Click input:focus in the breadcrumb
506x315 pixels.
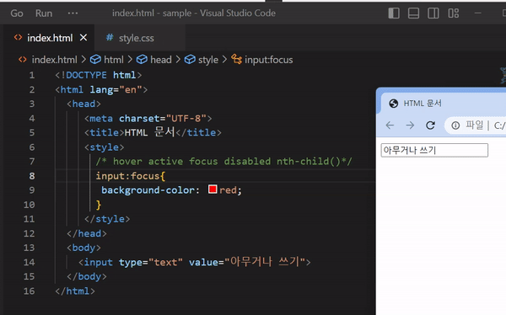[268, 60]
